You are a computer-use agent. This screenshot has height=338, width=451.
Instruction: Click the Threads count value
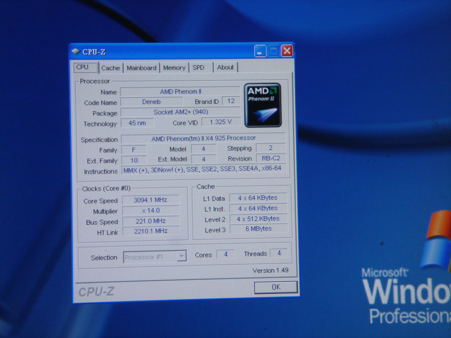[x=279, y=253]
